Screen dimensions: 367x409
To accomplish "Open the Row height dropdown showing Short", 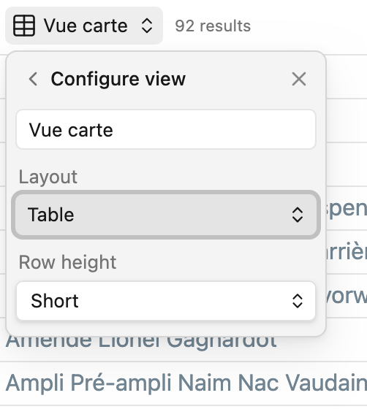I will click(x=166, y=300).
